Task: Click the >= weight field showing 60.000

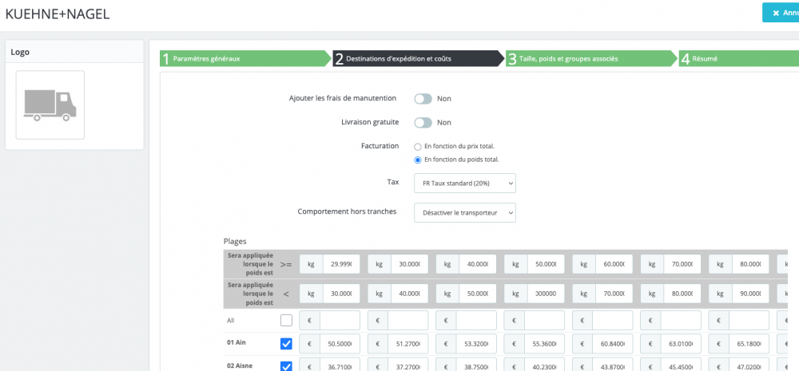Action: [x=614, y=264]
